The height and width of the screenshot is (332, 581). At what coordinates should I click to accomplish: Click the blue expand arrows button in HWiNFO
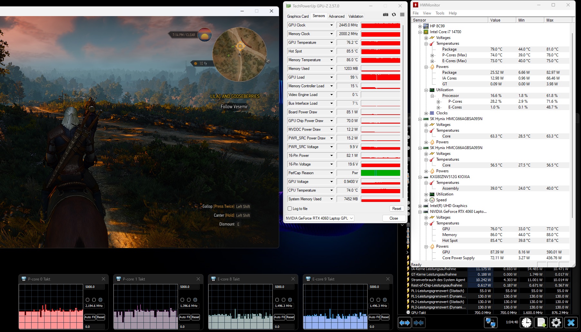(405, 322)
